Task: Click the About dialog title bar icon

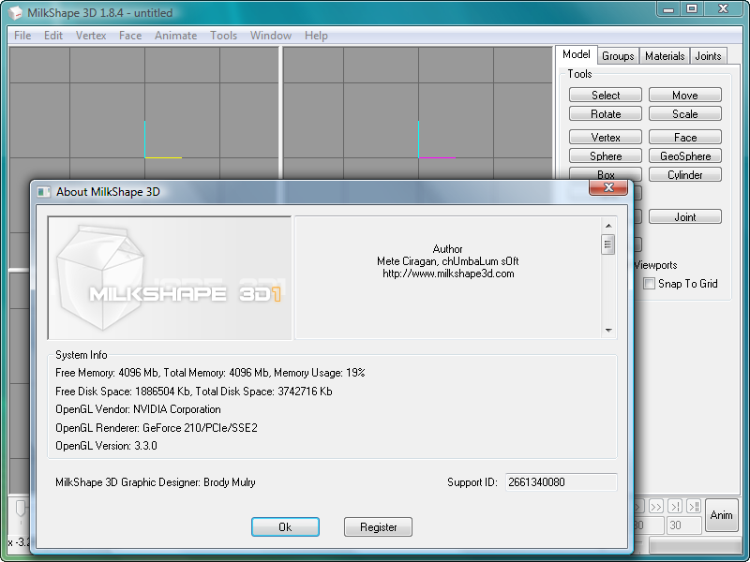Action: pyautogui.click(x=44, y=192)
